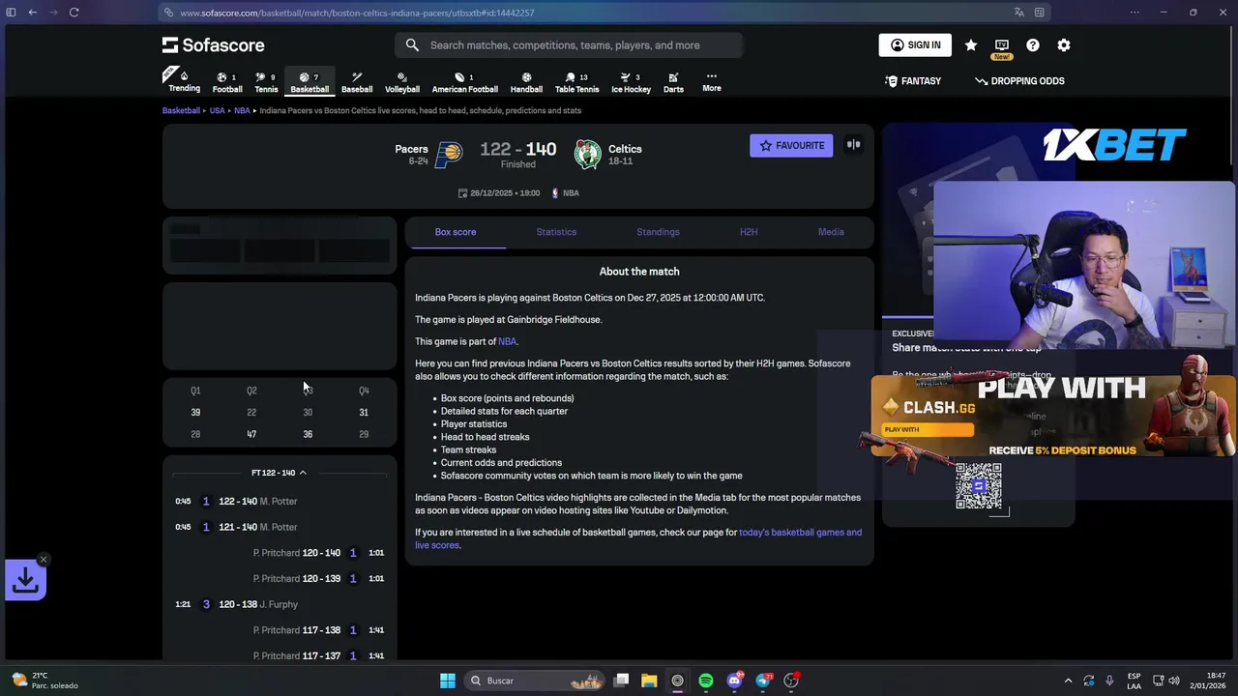1238x696 pixels.
Task: Open the Trending sports section
Action: tap(184, 81)
